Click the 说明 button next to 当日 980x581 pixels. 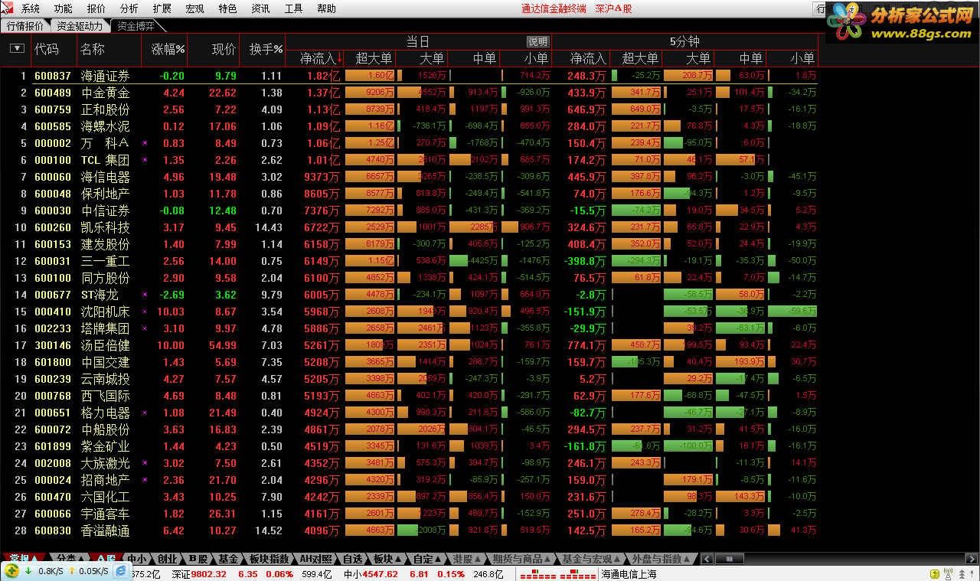coord(538,41)
